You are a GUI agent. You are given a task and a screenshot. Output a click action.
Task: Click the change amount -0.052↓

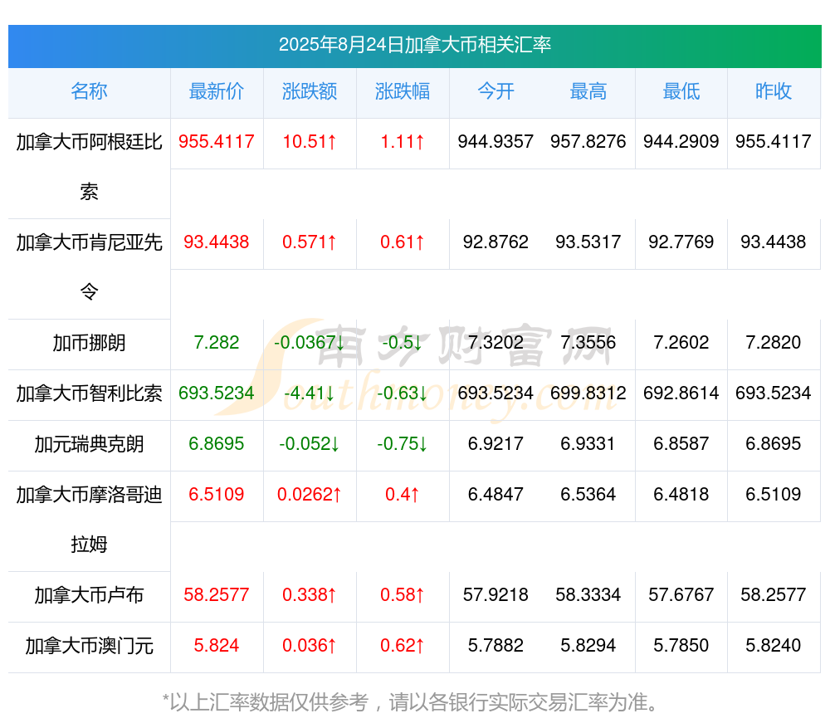click(x=310, y=443)
